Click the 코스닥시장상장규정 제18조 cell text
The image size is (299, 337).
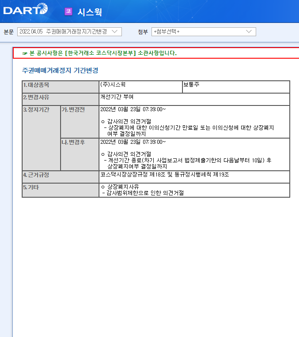[165, 174]
